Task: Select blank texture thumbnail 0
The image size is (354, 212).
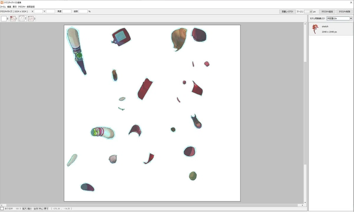Action: pos(4,19)
